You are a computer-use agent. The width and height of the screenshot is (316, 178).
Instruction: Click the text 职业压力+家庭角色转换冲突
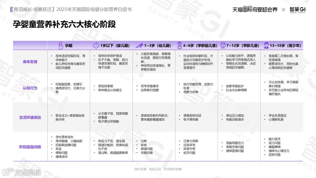click(70, 117)
